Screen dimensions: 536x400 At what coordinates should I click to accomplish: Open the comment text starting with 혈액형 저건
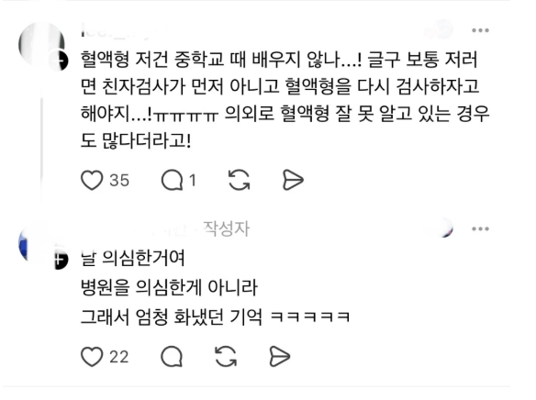pos(285,100)
